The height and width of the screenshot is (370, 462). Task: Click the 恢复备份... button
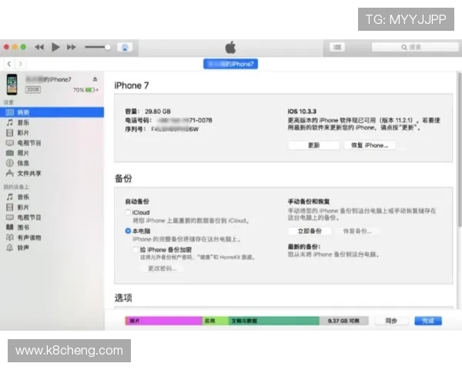pyautogui.click(x=357, y=231)
